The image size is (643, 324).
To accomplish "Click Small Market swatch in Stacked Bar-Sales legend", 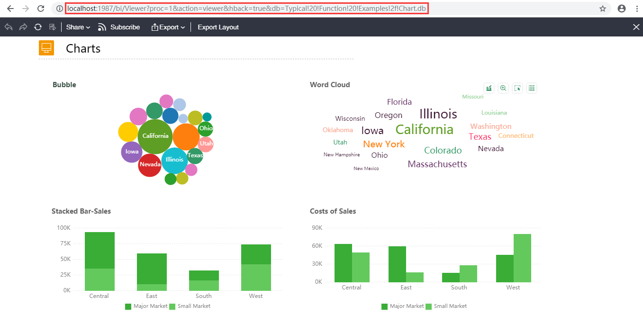I will (172, 306).
